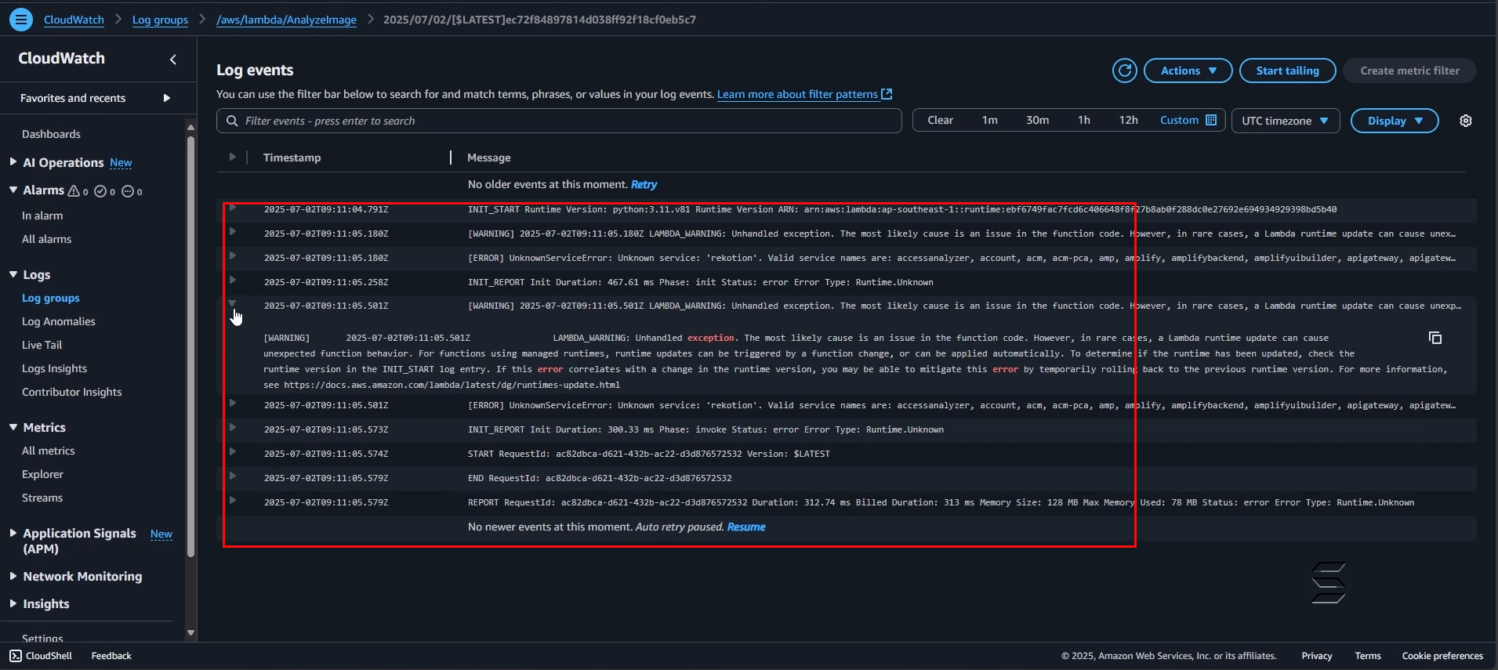Image resolution: width=1498 pixels, height=670 pixels.
Task: Collapse the Metrics section
Action: coord(13,427)
